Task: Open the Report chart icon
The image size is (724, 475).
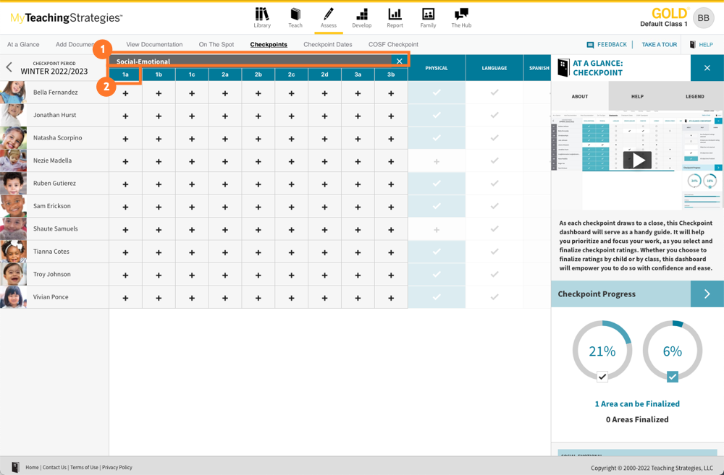Action: [395, 14]
